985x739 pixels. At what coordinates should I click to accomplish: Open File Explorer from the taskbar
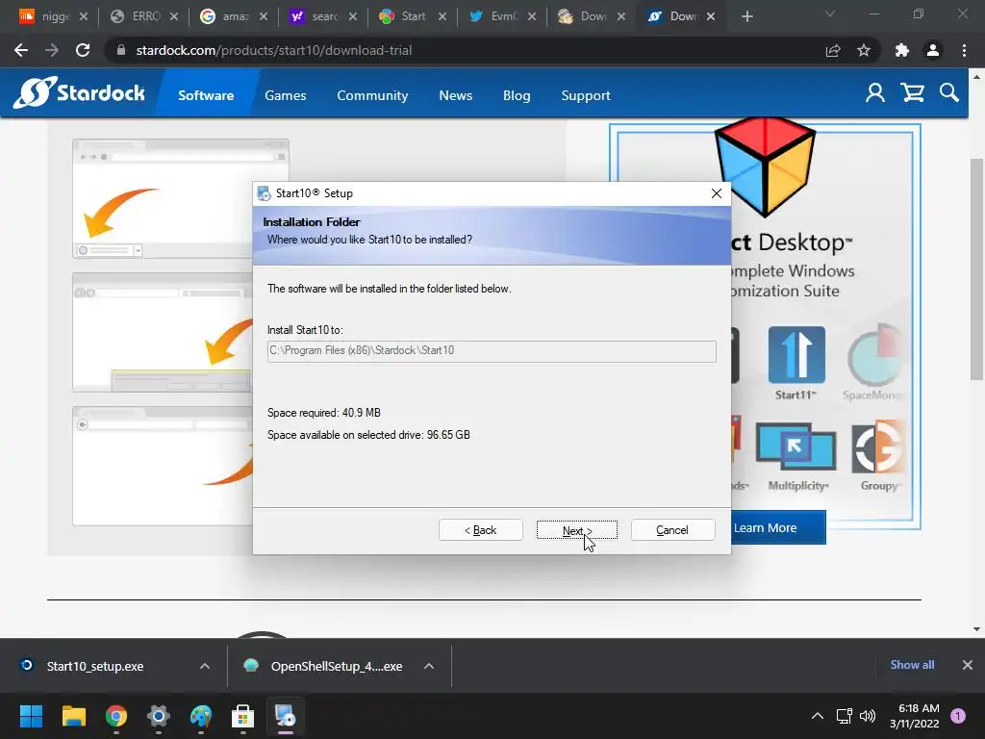tap(73, 716)
